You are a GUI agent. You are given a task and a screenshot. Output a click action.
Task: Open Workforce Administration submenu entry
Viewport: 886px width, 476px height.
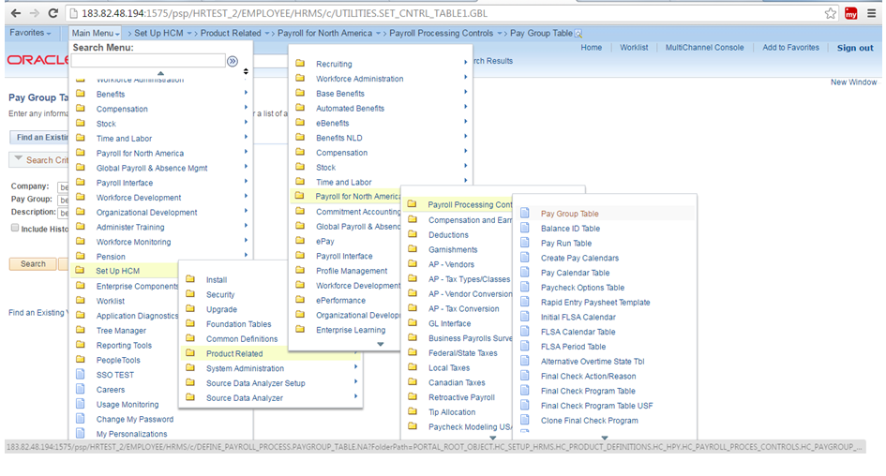click(x=359, y=79)
